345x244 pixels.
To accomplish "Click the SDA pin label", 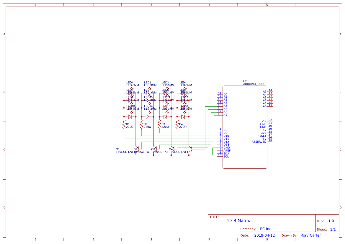I will pyautogui.click(x=226, y=154).
